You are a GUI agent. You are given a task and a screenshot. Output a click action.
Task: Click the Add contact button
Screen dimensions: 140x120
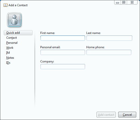106,115
